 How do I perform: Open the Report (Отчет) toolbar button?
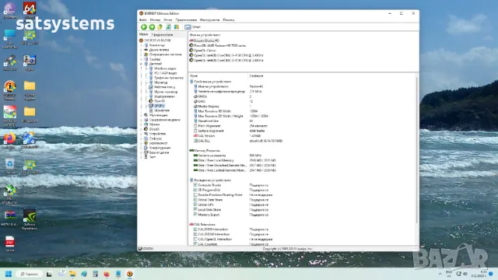(x=193, y=27)
